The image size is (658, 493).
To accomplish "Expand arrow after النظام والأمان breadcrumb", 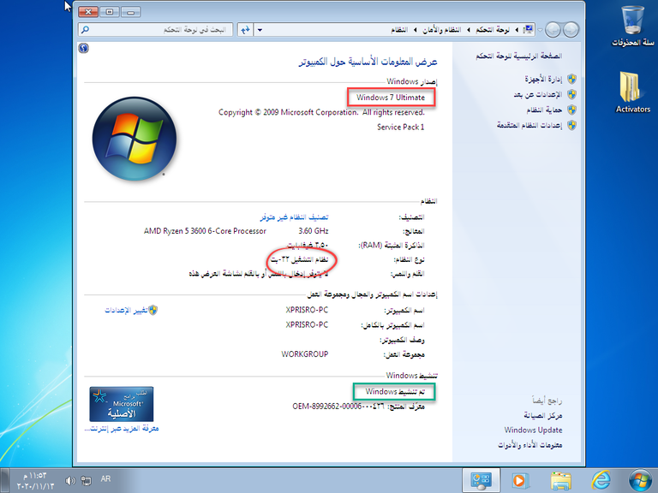I will 415,30.
